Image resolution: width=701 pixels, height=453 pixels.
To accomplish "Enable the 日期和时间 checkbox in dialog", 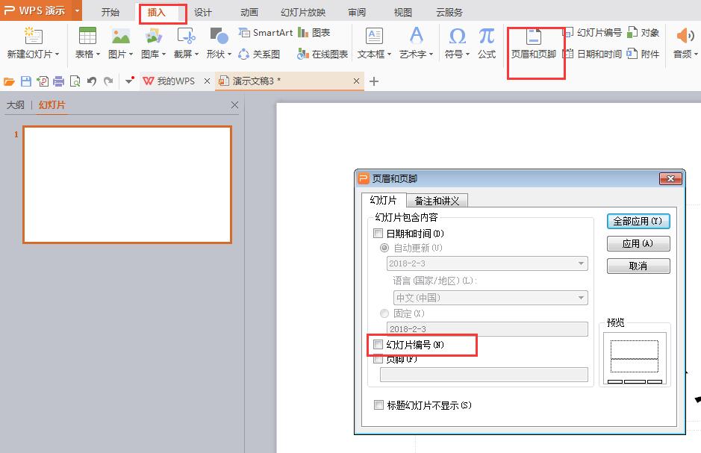I will coord(378,233).
